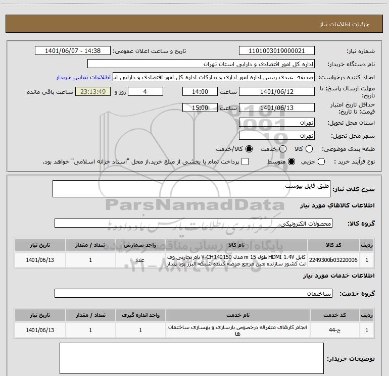Click the نام کالا column header
389x376 pixels.
pyautogui.click(x=236, y=245)
